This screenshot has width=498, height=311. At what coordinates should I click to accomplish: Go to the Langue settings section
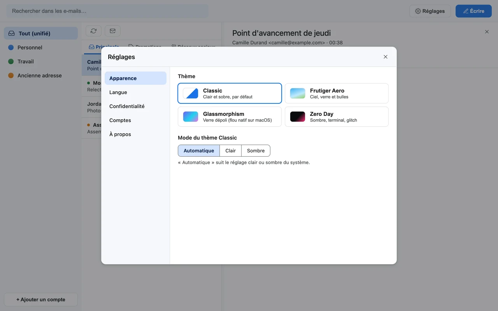(135, 92)
